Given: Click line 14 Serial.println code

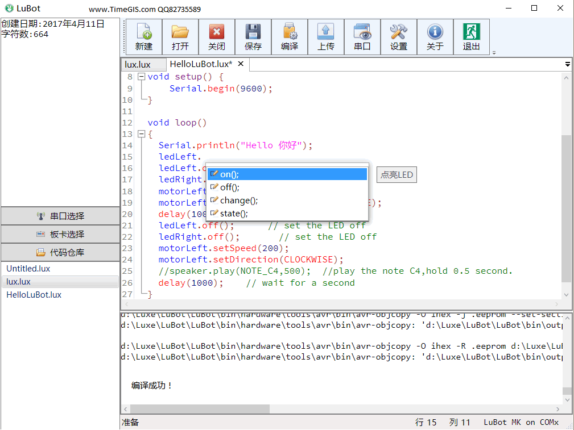Looking at the screenshot, I should pyautogui.click(x=236, y=145).
